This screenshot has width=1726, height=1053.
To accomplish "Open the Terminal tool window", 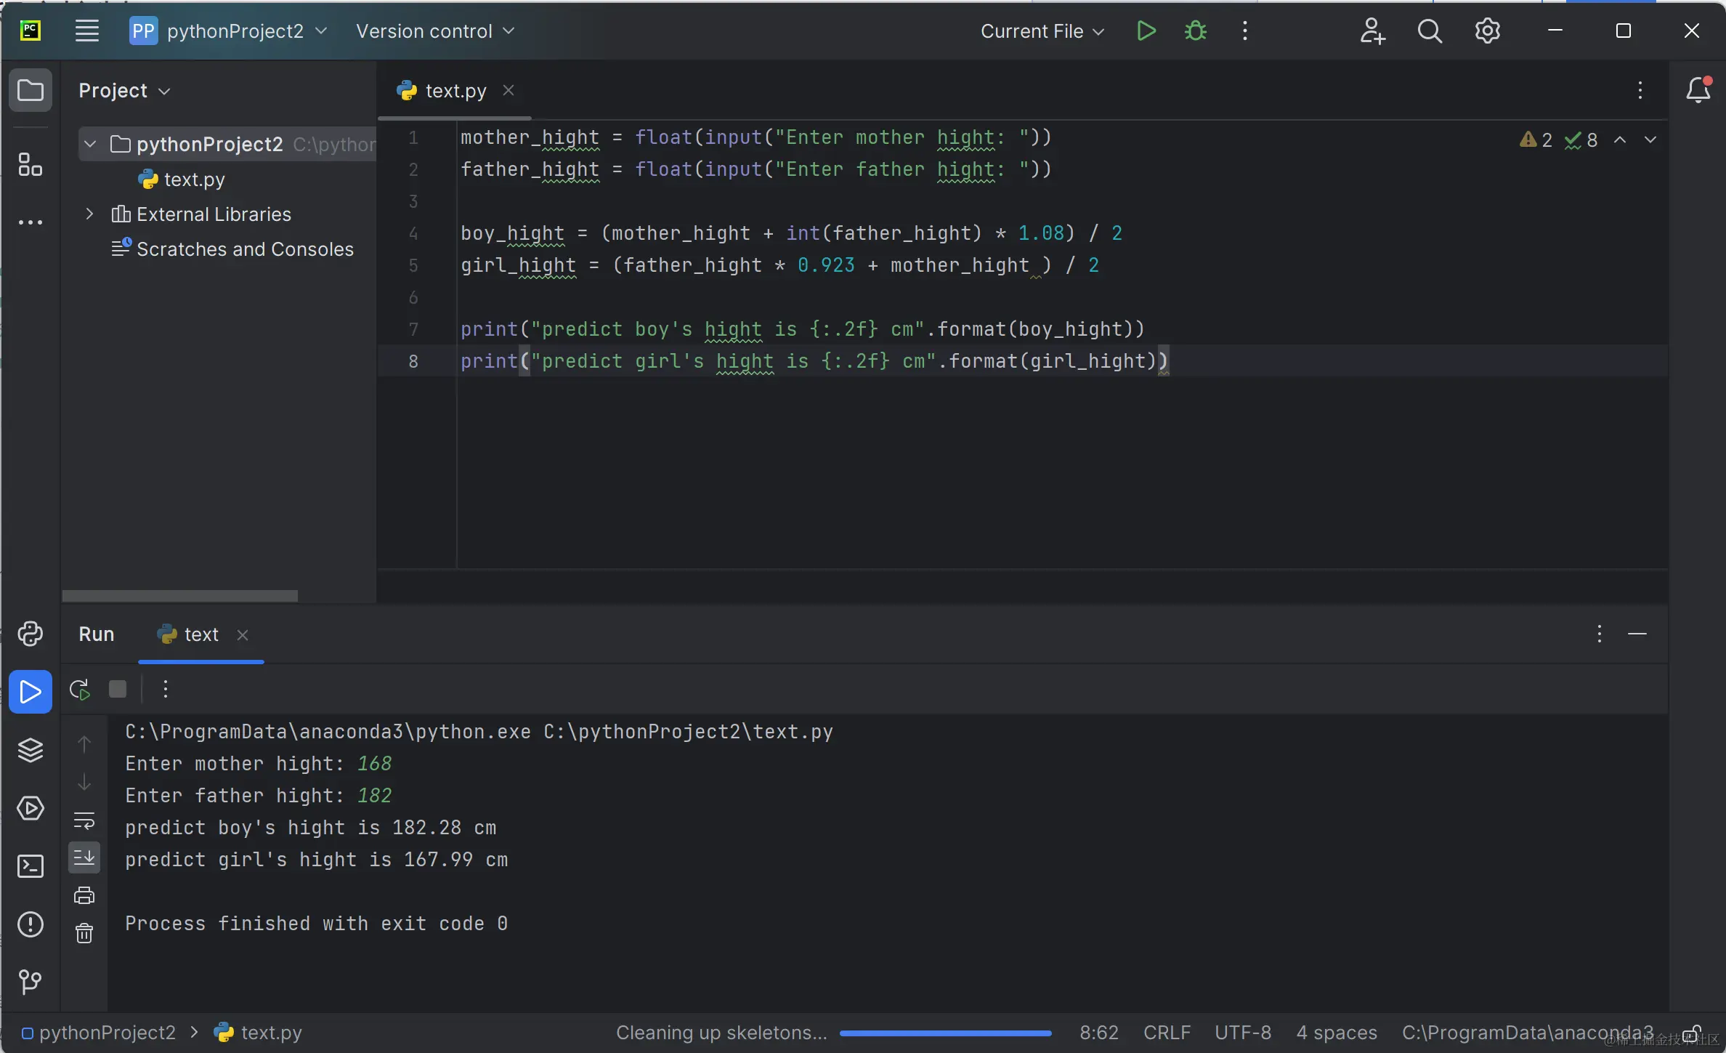I will pos(30,866).
